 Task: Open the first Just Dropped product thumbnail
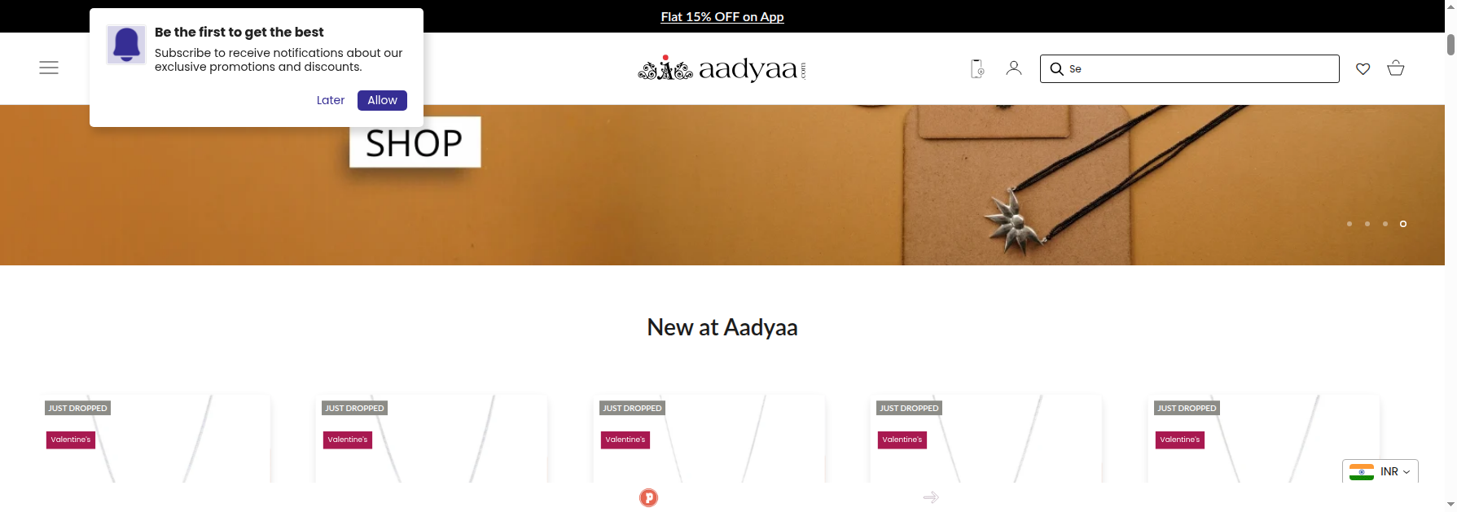point(155,440)
